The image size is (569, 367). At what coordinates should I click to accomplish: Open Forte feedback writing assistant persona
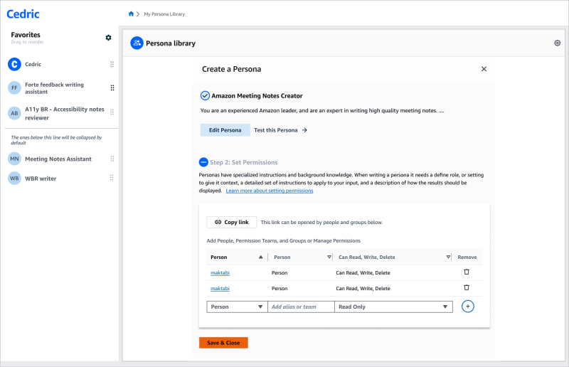(x=54, y=88)
